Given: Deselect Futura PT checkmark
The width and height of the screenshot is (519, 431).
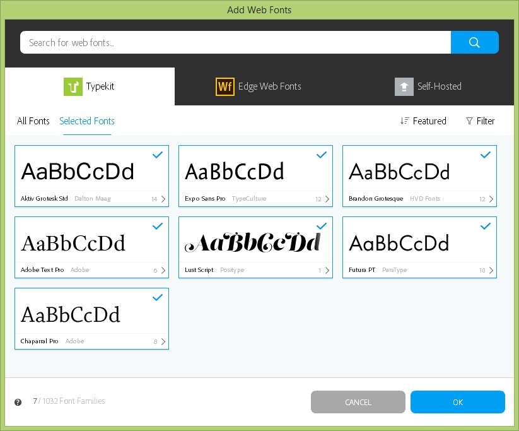Looking at the screenshot, I should [485, 227].
